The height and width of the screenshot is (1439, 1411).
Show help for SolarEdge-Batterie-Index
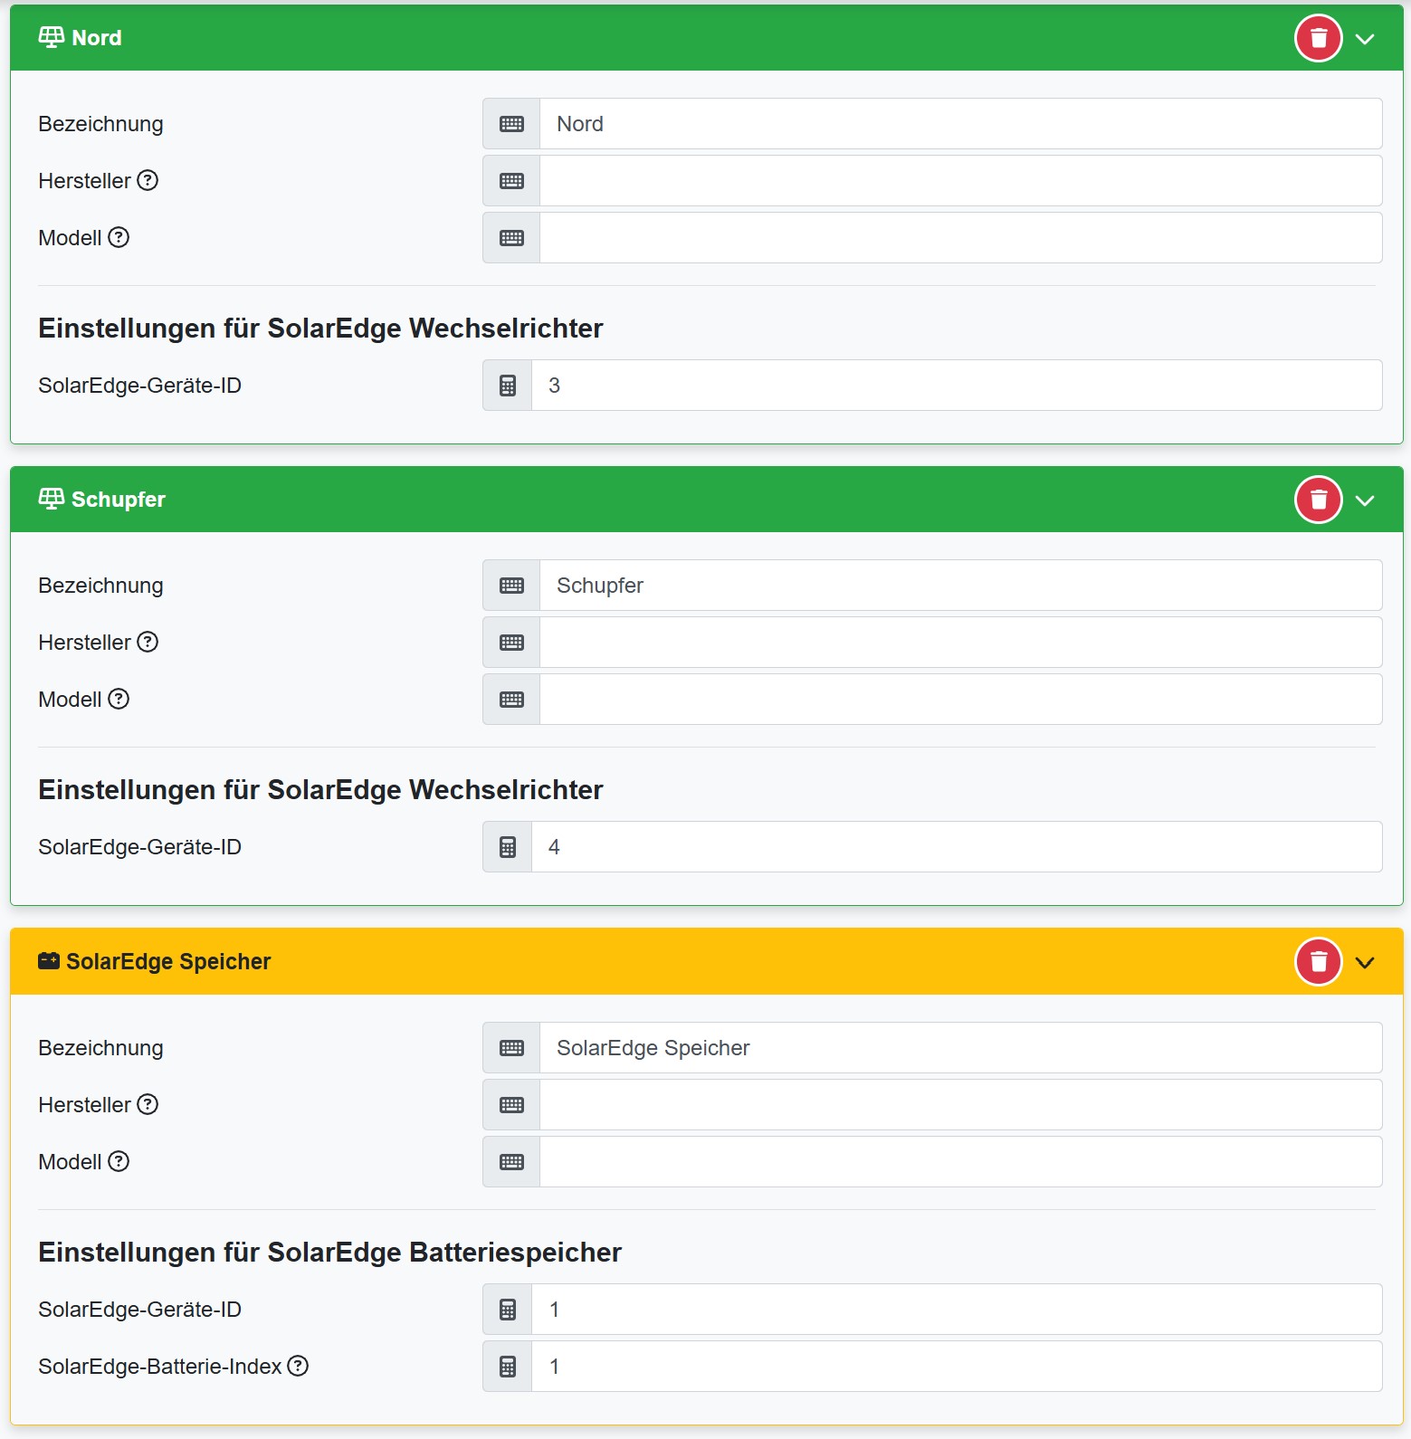coord(298,1366)
